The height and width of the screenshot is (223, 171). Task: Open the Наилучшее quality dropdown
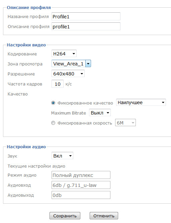pyautogui.click(x=141, y=102)
